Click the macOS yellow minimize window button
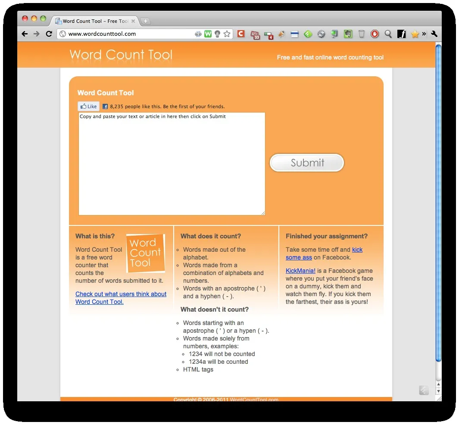 tap(34, 19)
